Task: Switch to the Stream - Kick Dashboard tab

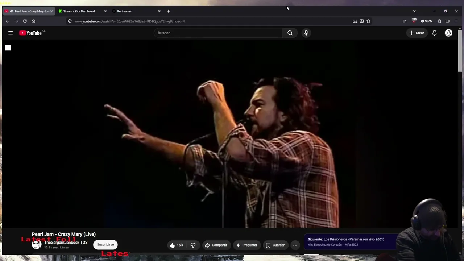Action: pos(82,11)
